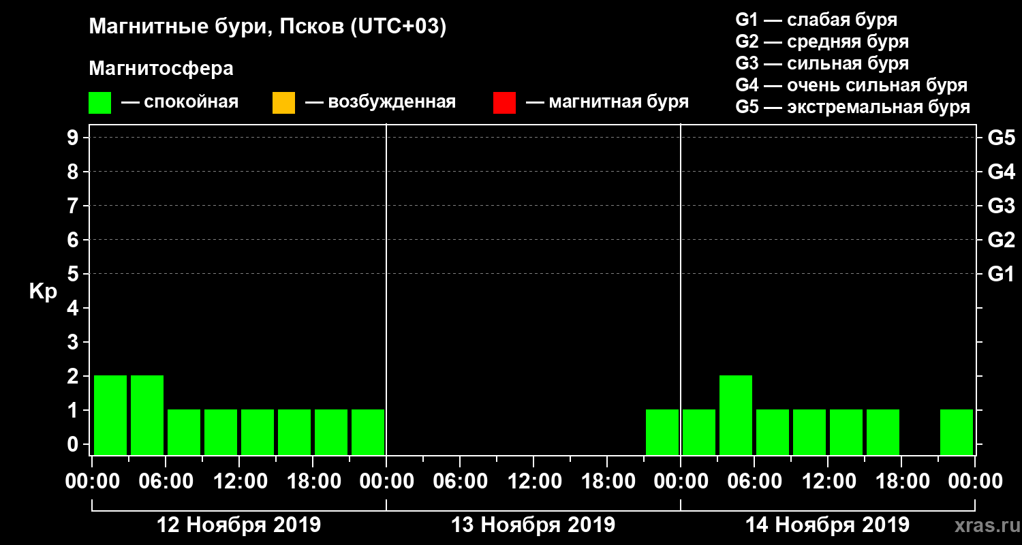
Task: Click the red 'магнитная буря' legend swatch
Action: pos(504,103)
